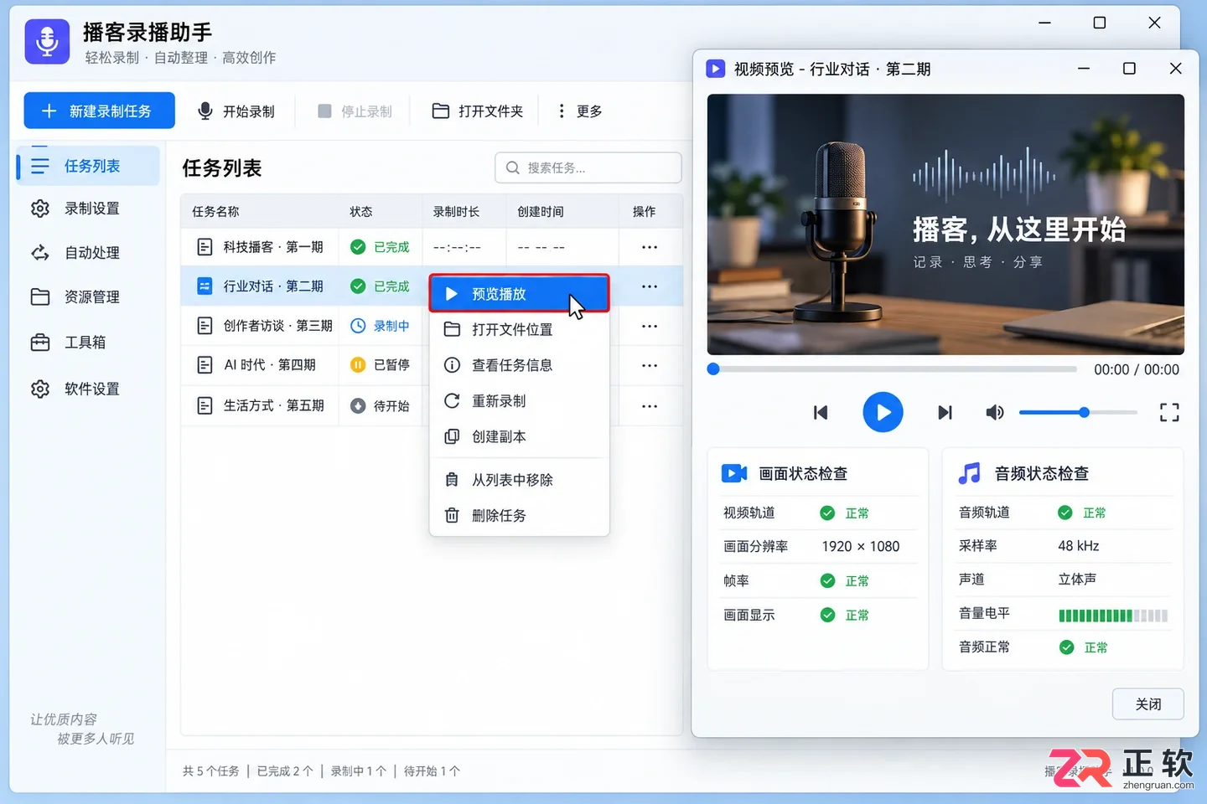This screenshot has width=1207, height=804.
Task: Open 资源管理 in the sidebar
Action: [x=88, y=297]
